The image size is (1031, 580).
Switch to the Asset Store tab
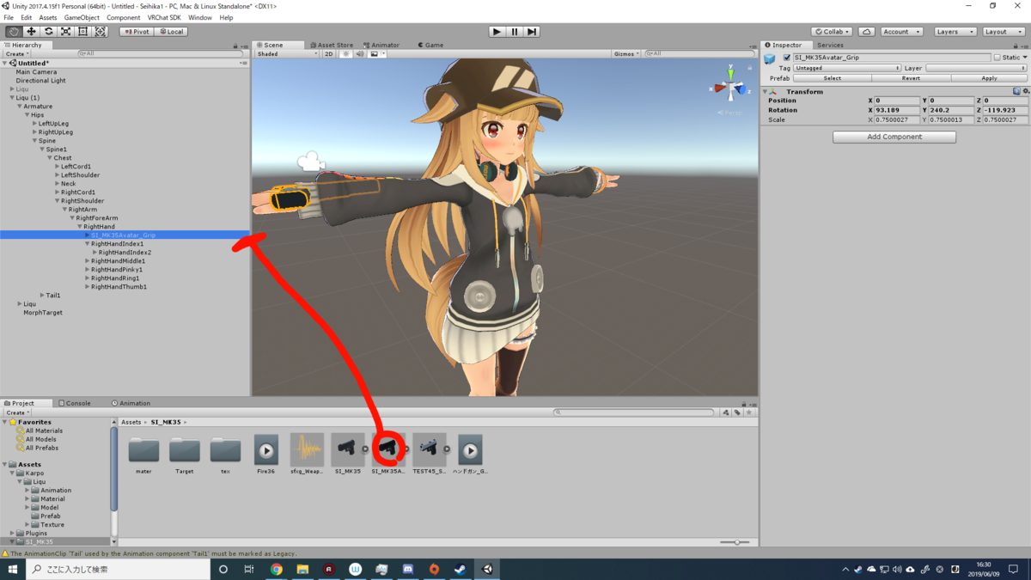point(332,45)
